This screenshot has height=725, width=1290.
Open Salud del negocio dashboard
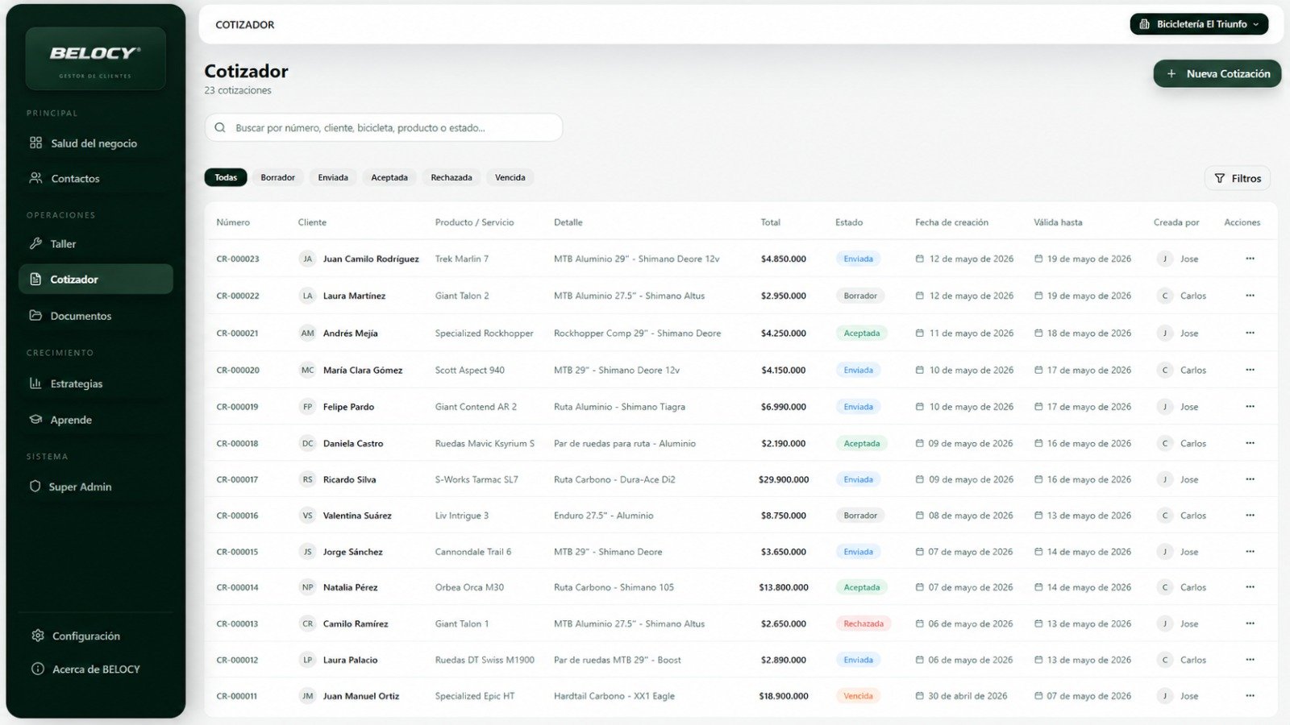click(95, 143)
